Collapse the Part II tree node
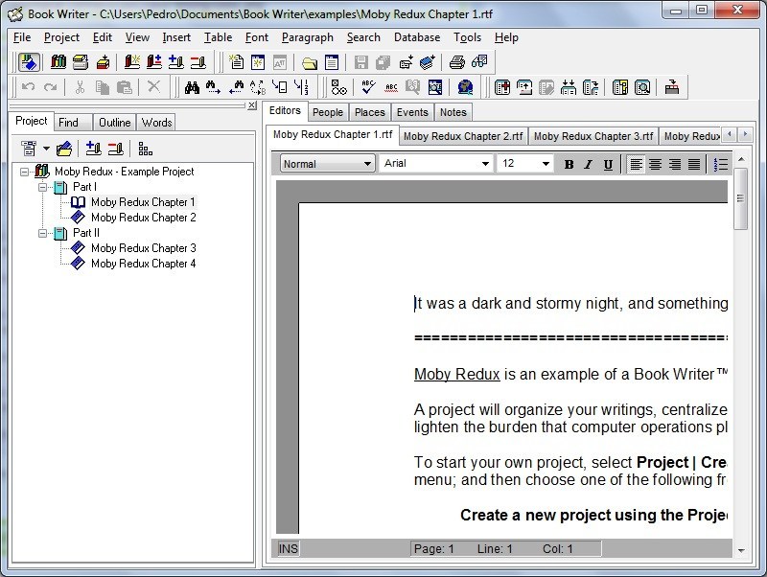 coord(43,233)
